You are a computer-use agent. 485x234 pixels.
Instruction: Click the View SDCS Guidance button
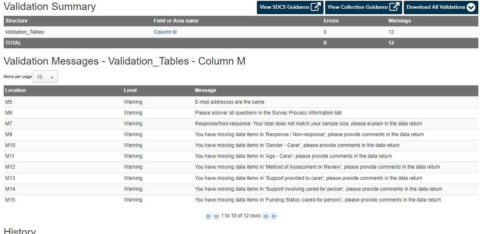tap(290, 7)
